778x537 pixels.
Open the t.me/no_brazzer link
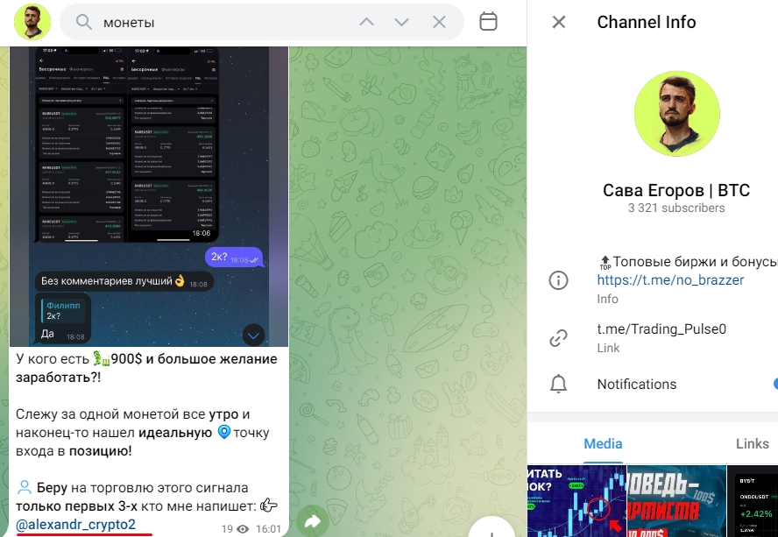(670, 280)
